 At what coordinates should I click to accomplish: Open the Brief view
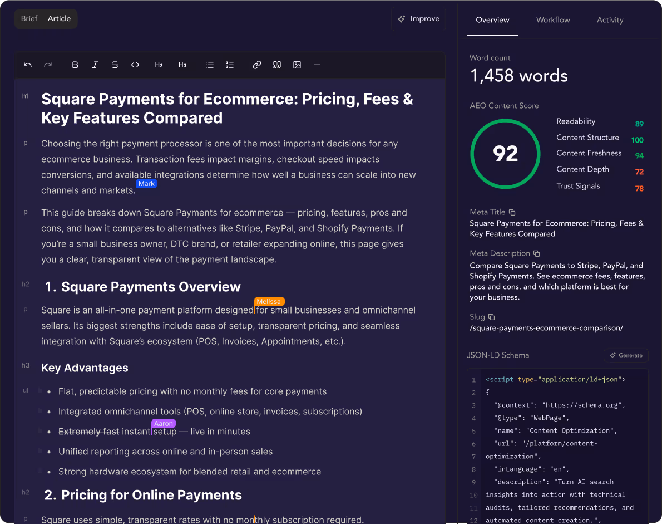[29, 18]
